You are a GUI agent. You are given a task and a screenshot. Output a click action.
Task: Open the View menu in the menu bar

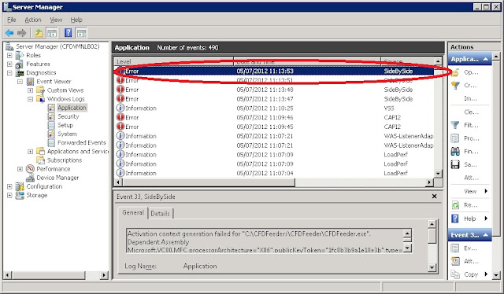pos(56,20)
